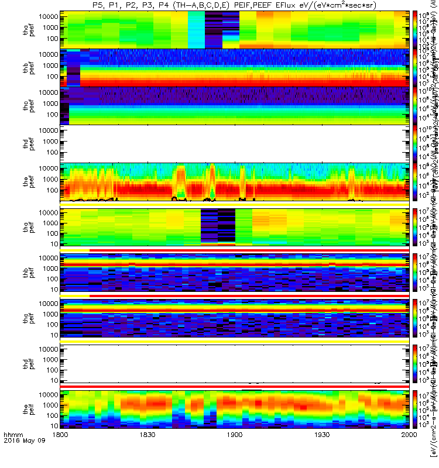Click inside the thb peif spectrogram panel
The height and width of the screenshot is (468, 439).
click(x=235, y=273)
